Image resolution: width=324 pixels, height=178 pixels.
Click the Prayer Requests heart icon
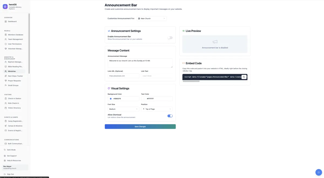pos(6,81)
